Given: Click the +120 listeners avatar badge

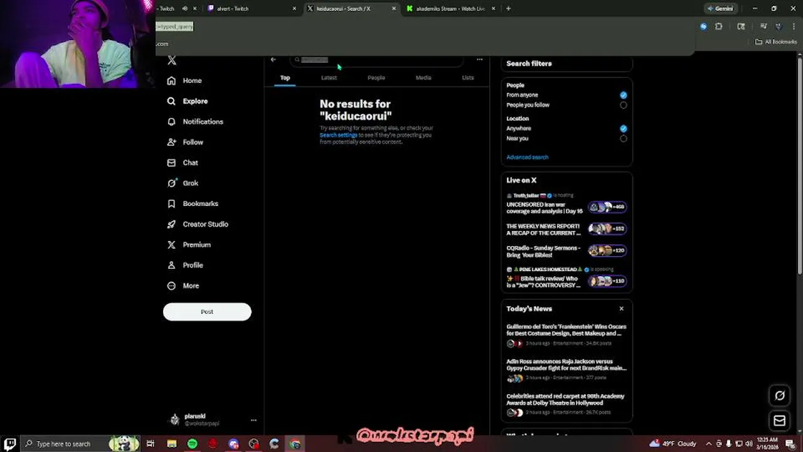Looking at the screenshot, I should pos(607,250).
